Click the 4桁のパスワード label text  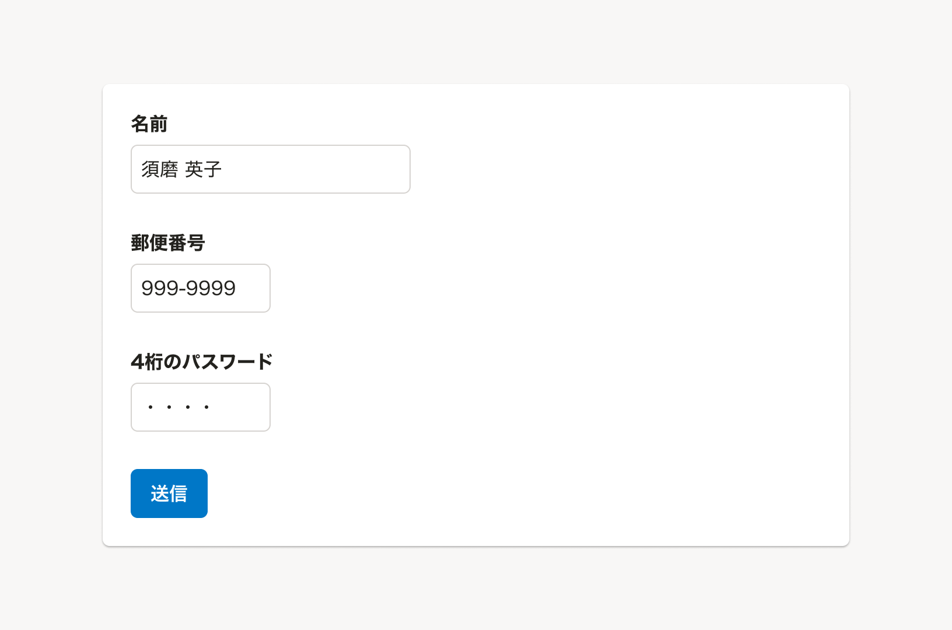coord(202,362)
